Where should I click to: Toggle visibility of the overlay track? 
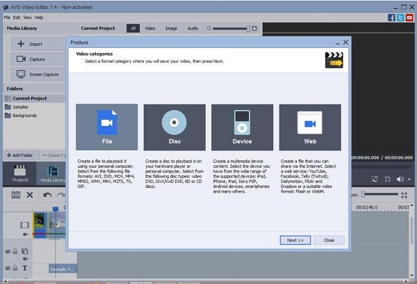pyautogui.click(x=8, y=251)
